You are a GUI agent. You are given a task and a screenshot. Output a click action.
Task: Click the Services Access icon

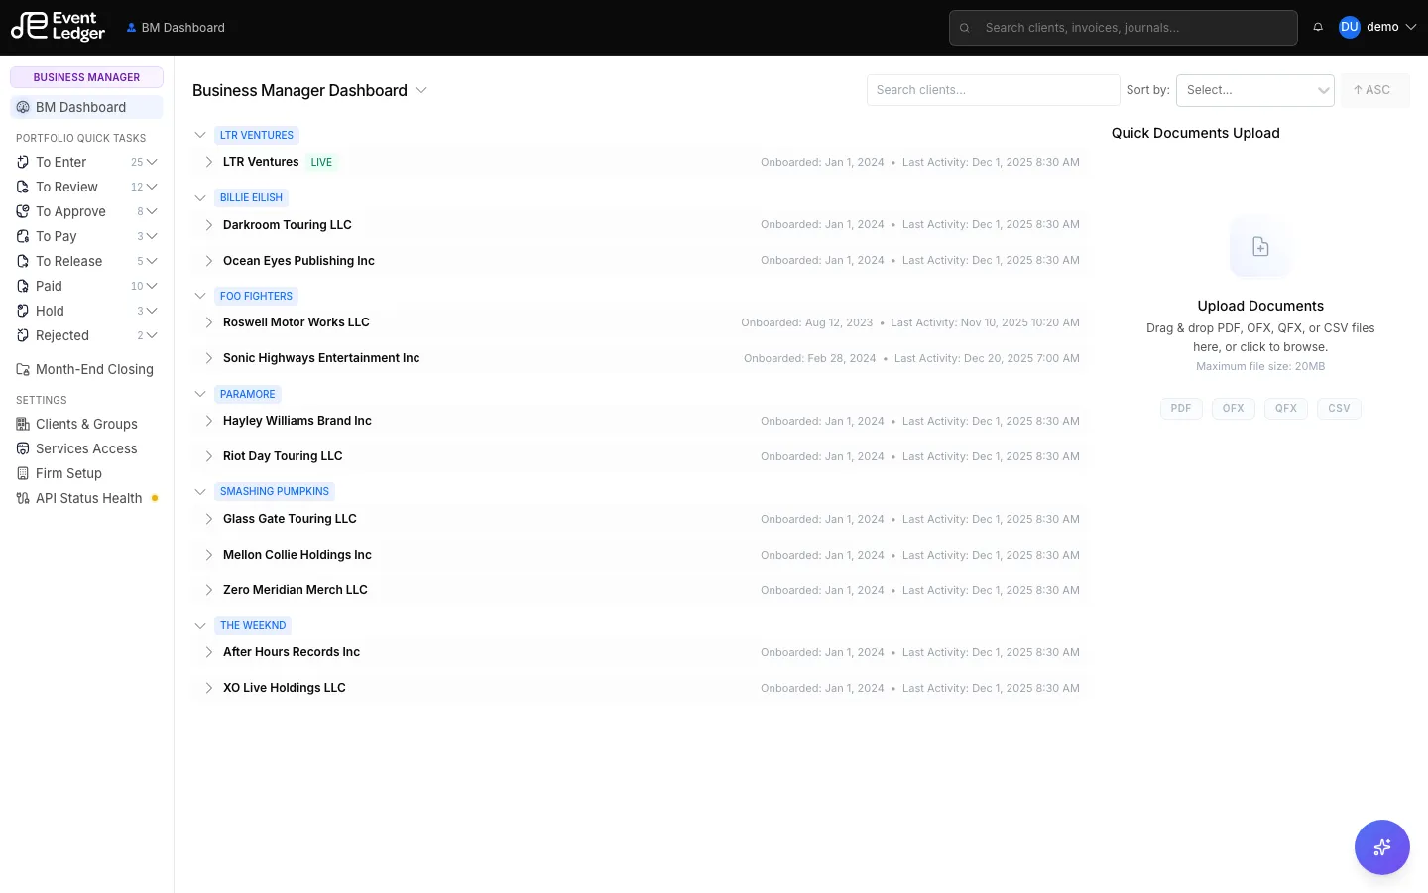[x=23, y=448]
